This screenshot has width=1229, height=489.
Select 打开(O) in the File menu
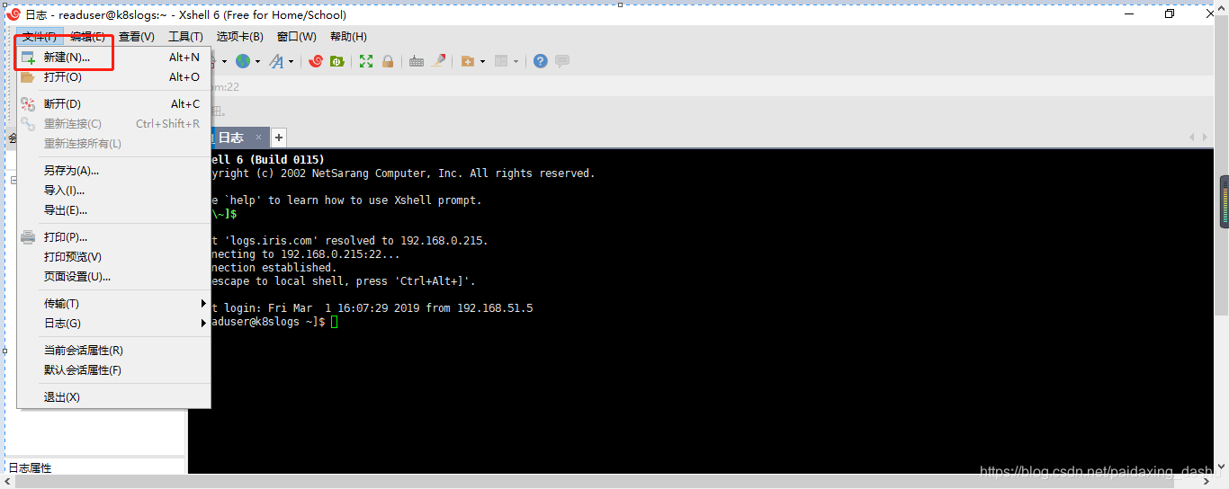click(113, 77)
